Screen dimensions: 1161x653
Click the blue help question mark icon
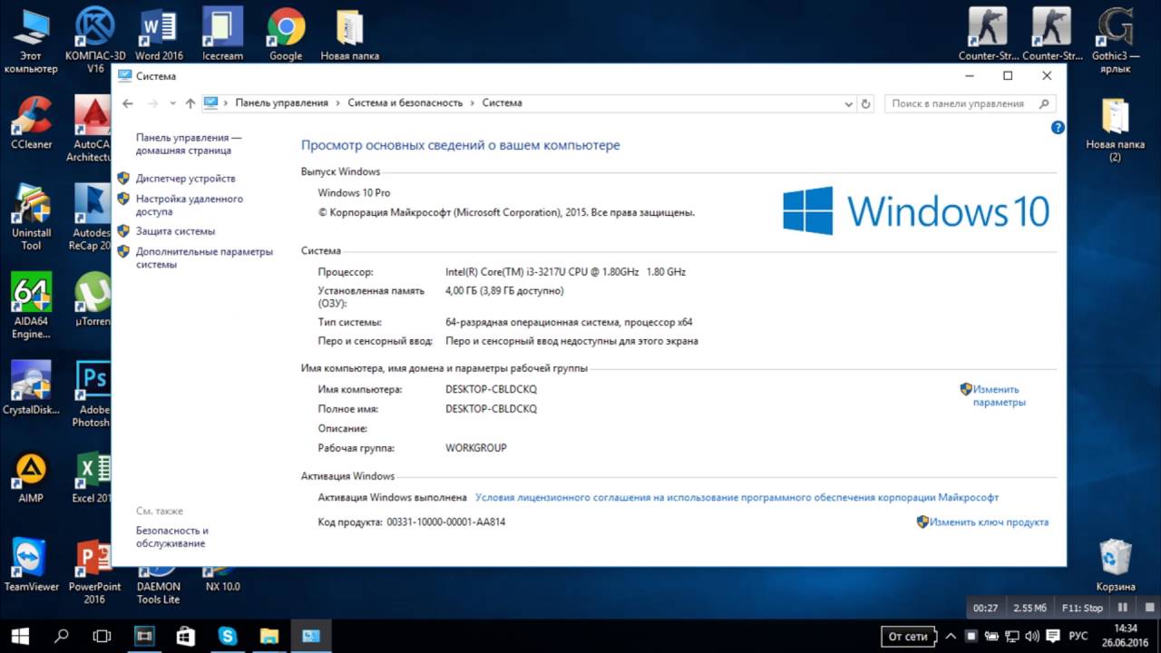(1058, 128)
